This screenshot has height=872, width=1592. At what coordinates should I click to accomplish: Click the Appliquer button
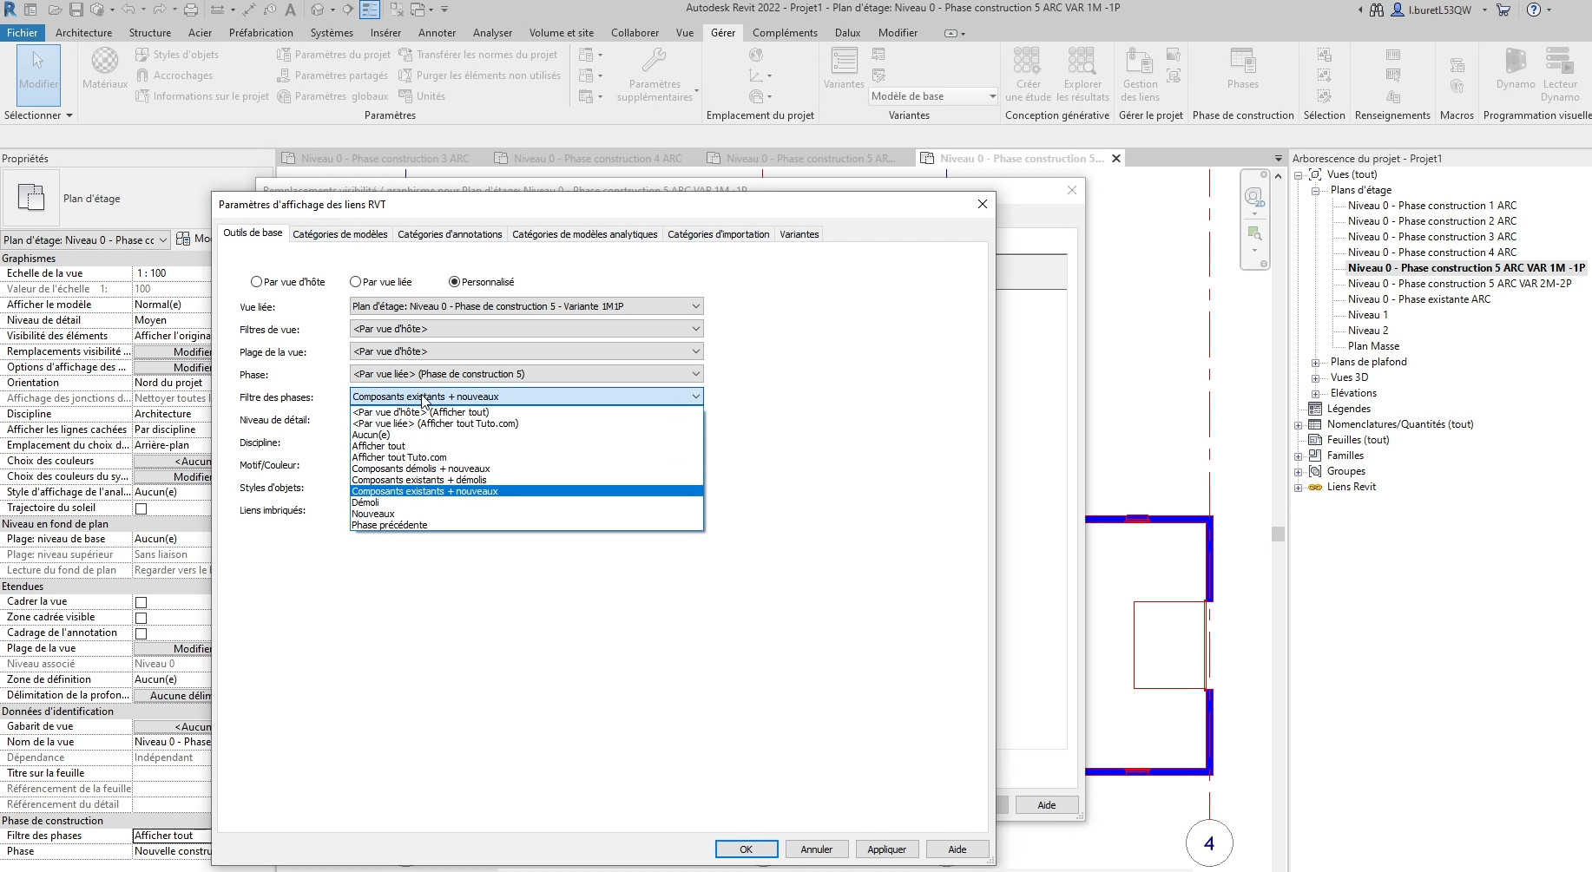tap(886, 849)
